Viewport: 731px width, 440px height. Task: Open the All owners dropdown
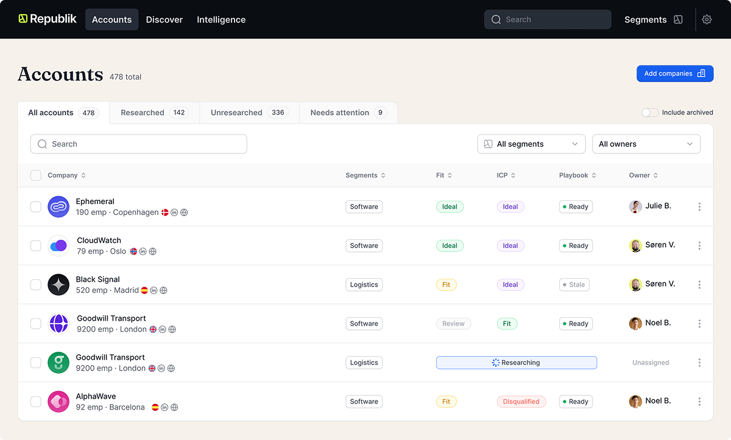coord(646,144)
